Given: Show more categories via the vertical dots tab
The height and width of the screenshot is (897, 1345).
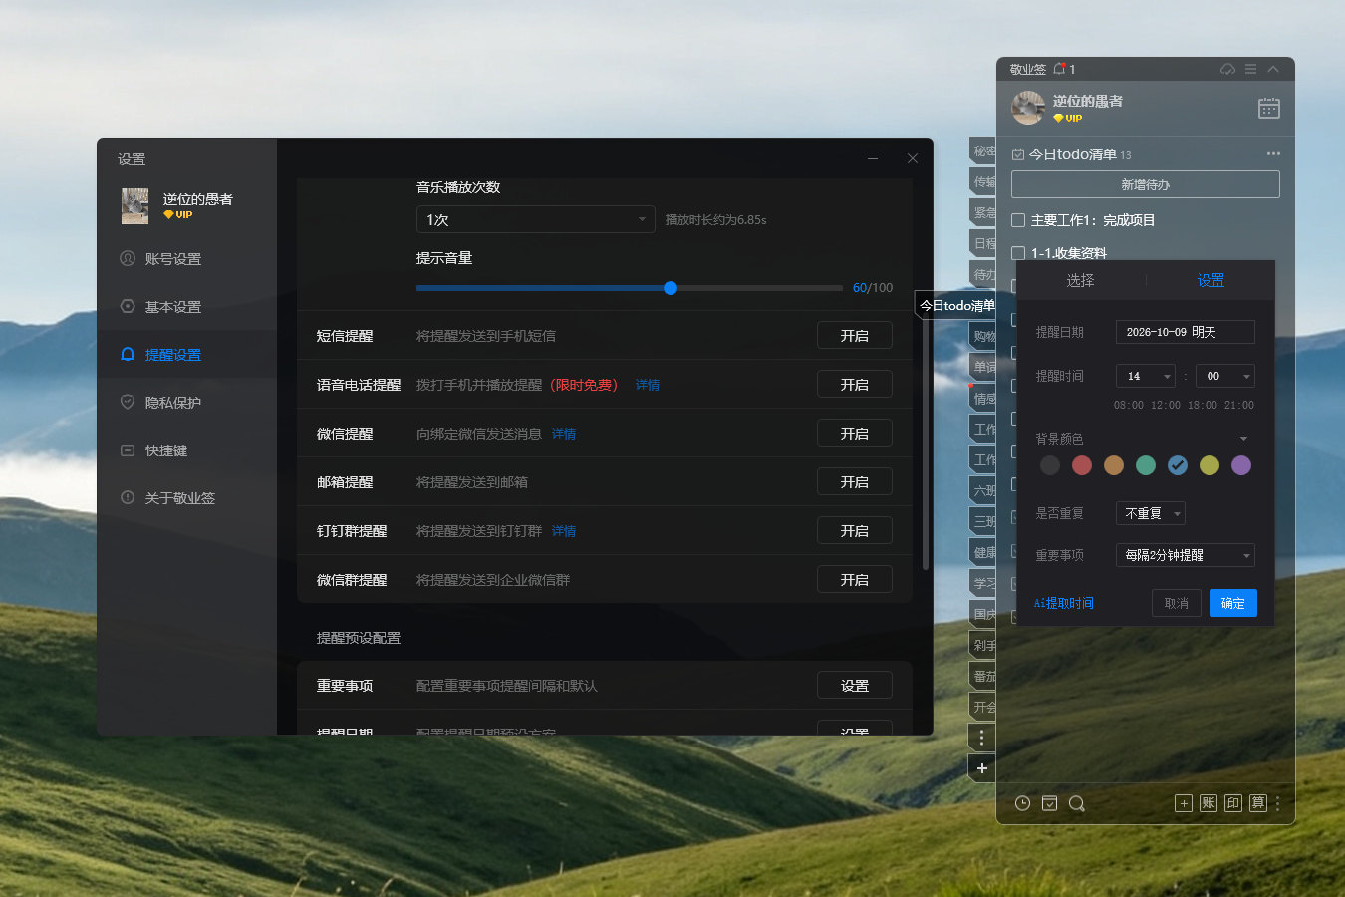Looking at the screenshot, I should [x=981, y=738].
